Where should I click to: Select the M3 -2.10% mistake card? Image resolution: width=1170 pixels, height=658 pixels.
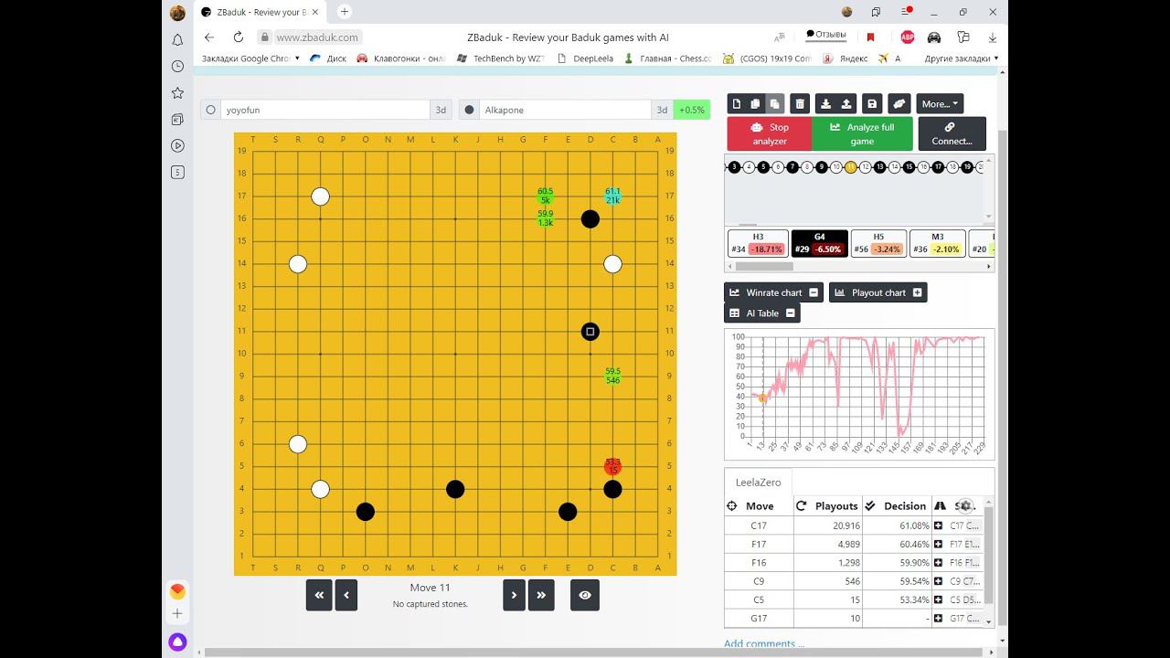tap(938, 243)
